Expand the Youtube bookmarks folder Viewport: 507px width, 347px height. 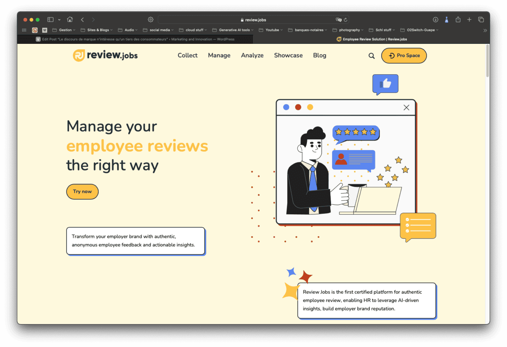click(271, 30)
